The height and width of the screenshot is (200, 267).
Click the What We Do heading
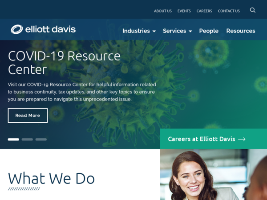click(x=51, y=178)
